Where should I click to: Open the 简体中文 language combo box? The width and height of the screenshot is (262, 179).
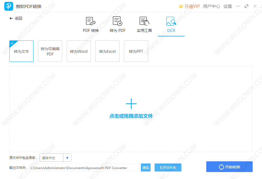point(55,158)
